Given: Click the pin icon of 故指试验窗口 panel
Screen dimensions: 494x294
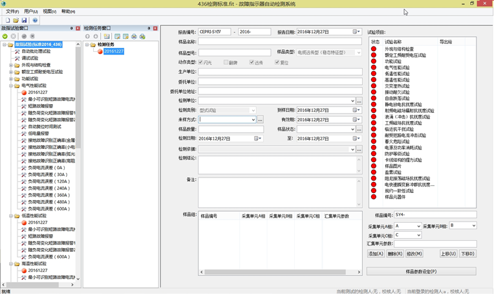Looking at the screenshot, I should pyautogui.click(x=71, y=28).
